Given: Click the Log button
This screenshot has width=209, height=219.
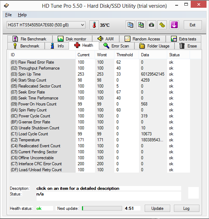Looking at the screenshot, I should (186, 208).
